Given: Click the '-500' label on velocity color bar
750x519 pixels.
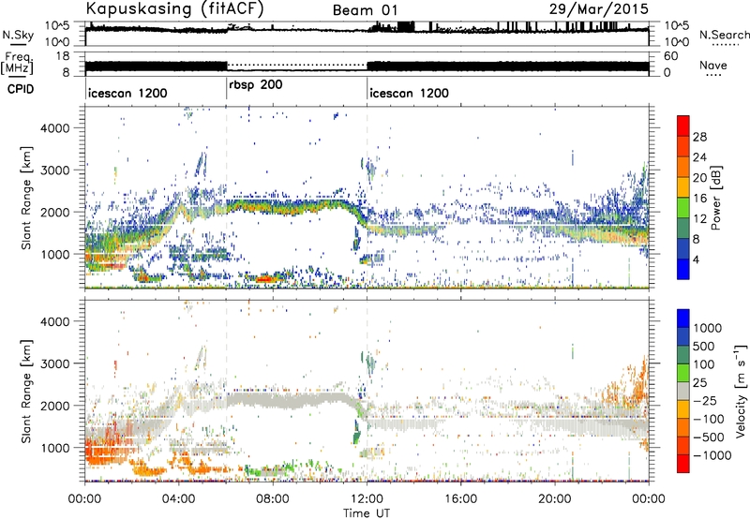Looking at the screenshot, I should [x=709, y=437].
